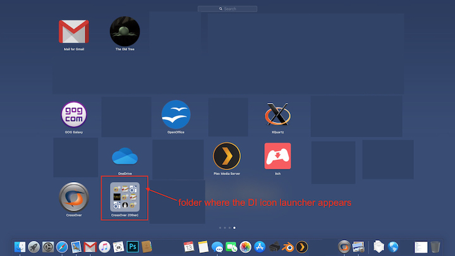The height and width of the screenshot is (256, 455).
Task: Open white documents stack in Dock
Action: pos(379,247)
